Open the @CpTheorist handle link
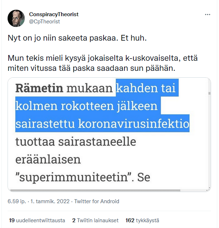 pyautogui.click(x=44, y=22)
